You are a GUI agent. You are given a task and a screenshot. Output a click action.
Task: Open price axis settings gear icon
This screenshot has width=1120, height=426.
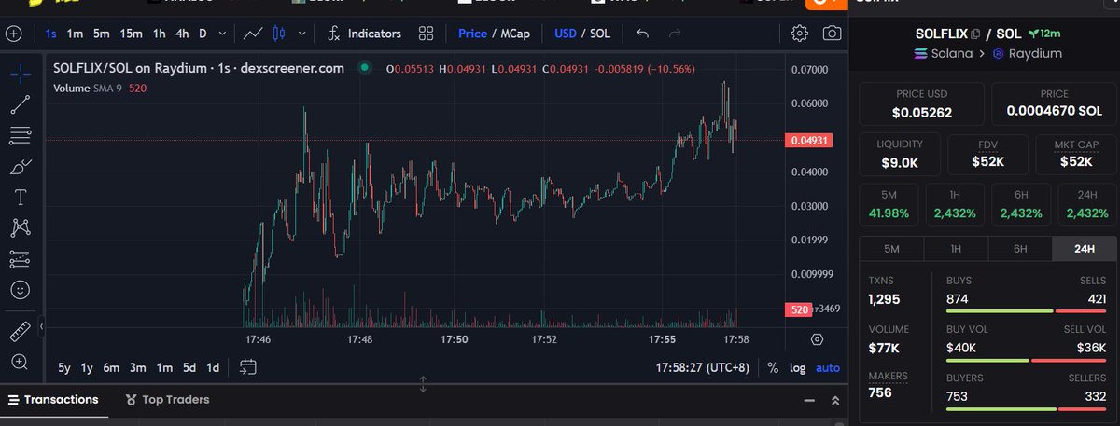[817, 339]
